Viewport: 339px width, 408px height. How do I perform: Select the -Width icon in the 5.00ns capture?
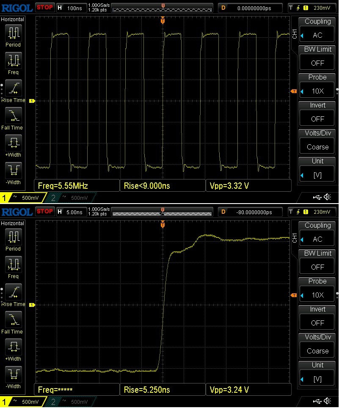pos(14,375)
